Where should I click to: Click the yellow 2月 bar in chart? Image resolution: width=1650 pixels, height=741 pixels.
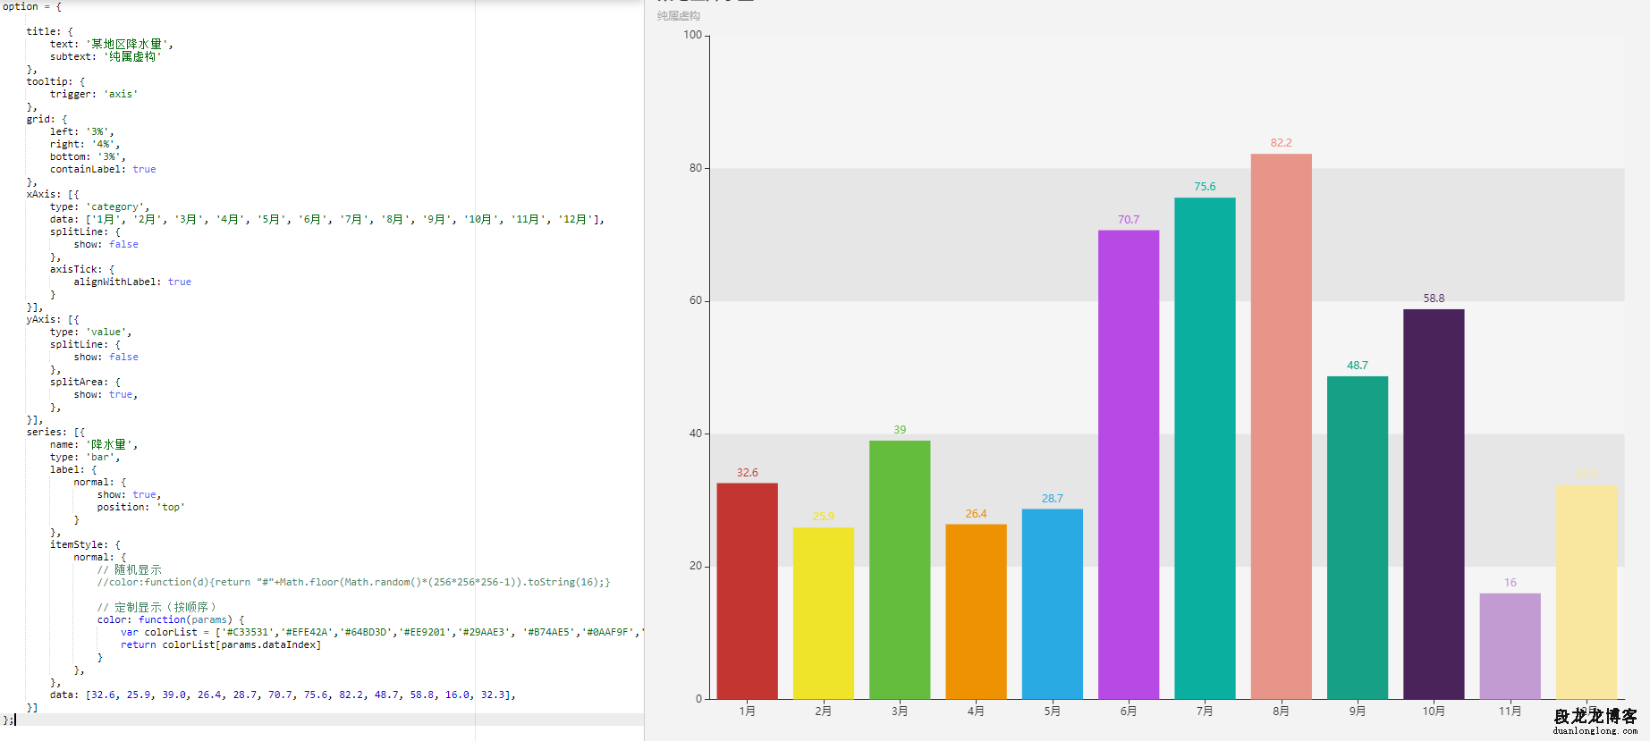coord(823,613)
